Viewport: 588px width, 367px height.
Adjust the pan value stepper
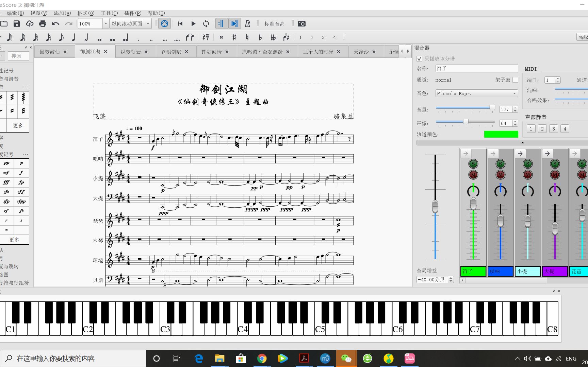(x=515, y=123)
